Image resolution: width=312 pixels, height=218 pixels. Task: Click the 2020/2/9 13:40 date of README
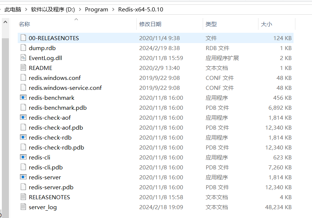(160, 68)
